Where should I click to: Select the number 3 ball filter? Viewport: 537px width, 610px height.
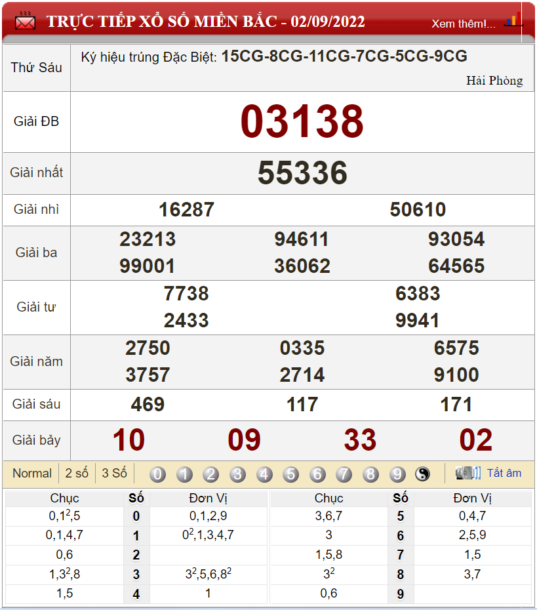coord(238,474)
